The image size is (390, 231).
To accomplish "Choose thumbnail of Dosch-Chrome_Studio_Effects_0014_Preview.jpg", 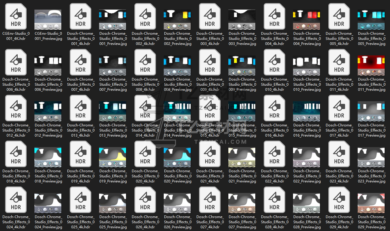I will coord(177,111).
